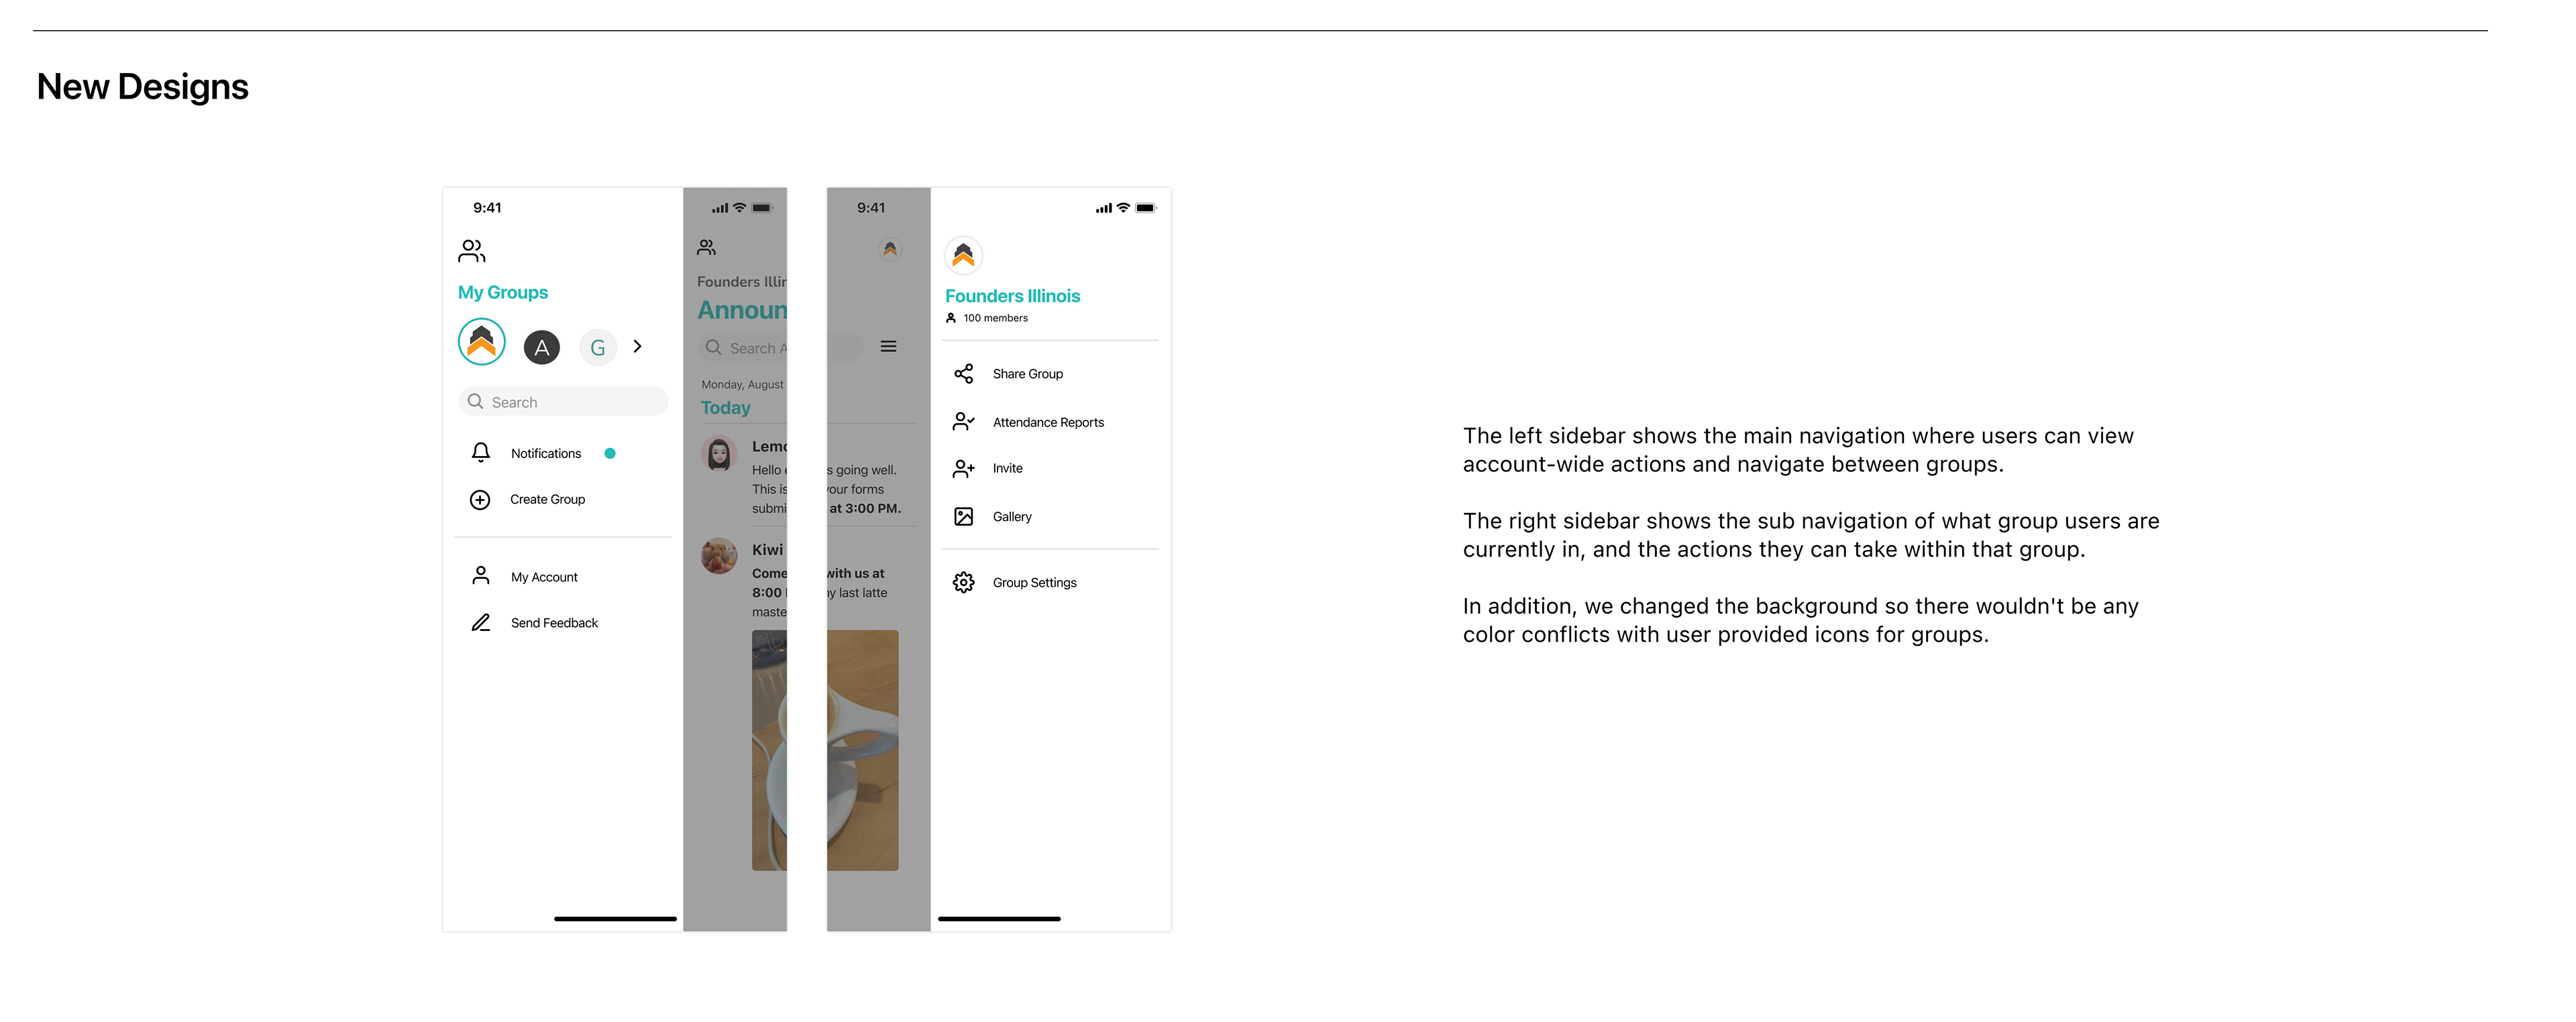Click the Gallery image icon
This screenshot has width=2576, height=1022.
(964, 517)
